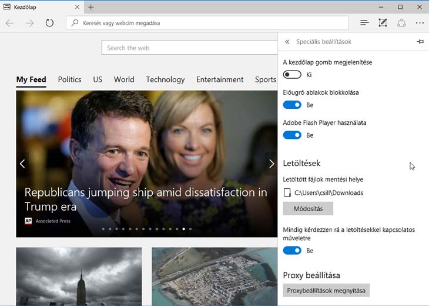Go back via 'Speciális beállítások' chevron
This screenshot has height=306, width=429.
pyautogui.click(x=287, y=42)
